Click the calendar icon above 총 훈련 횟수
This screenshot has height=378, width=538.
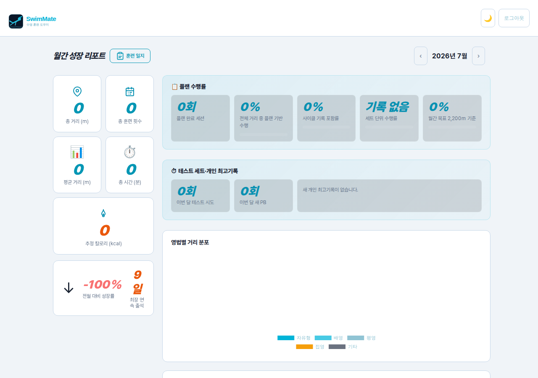point(130,92)
